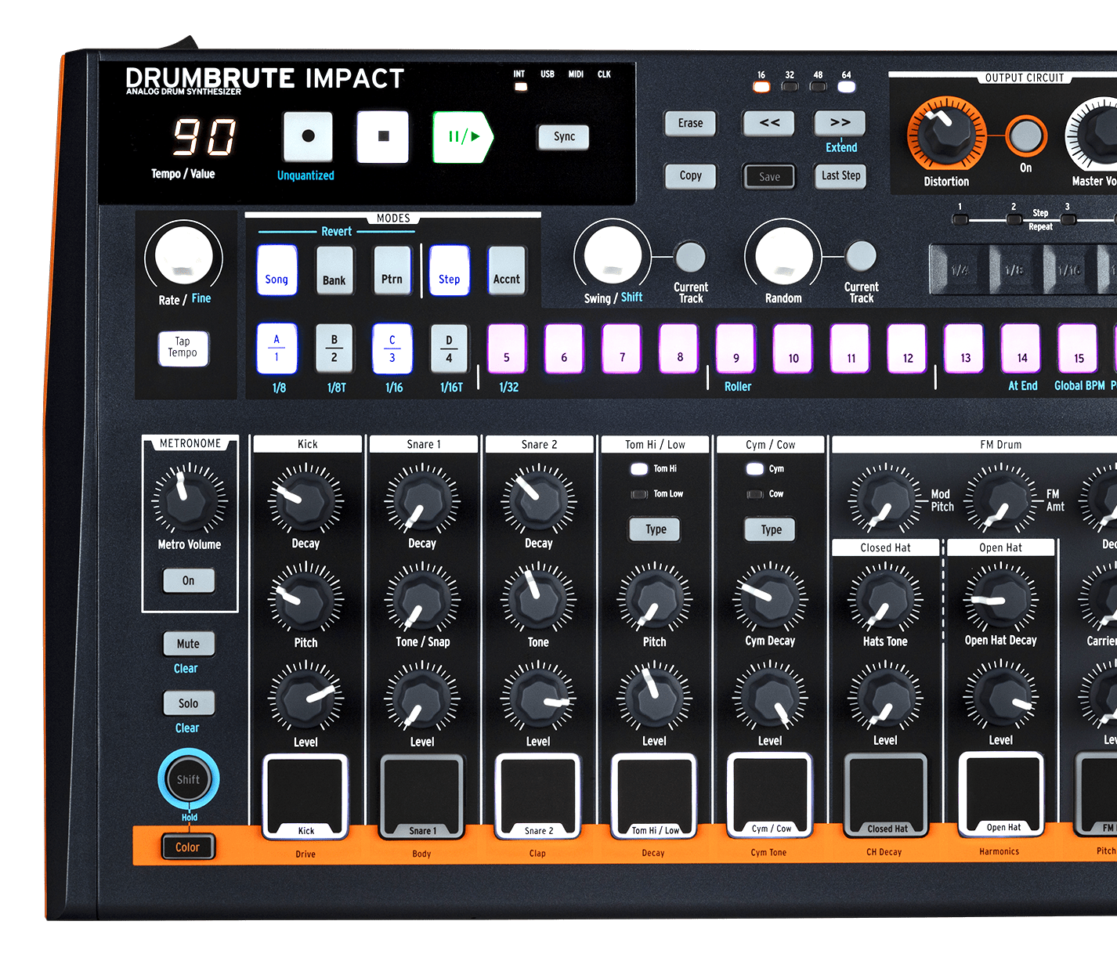Click the Snare 2 Tone knob
1117x968 pixels.
click(538, 600)
